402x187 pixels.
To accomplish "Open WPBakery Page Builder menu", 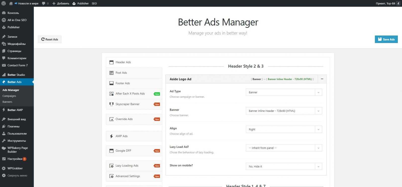I will click(x=17, y=150).
